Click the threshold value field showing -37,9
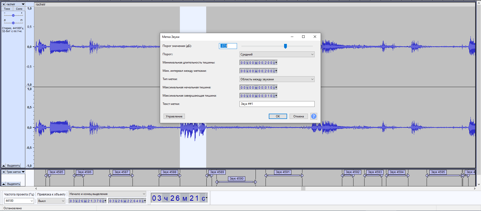Viewport: 481px width, 211px height. [228, 46]
